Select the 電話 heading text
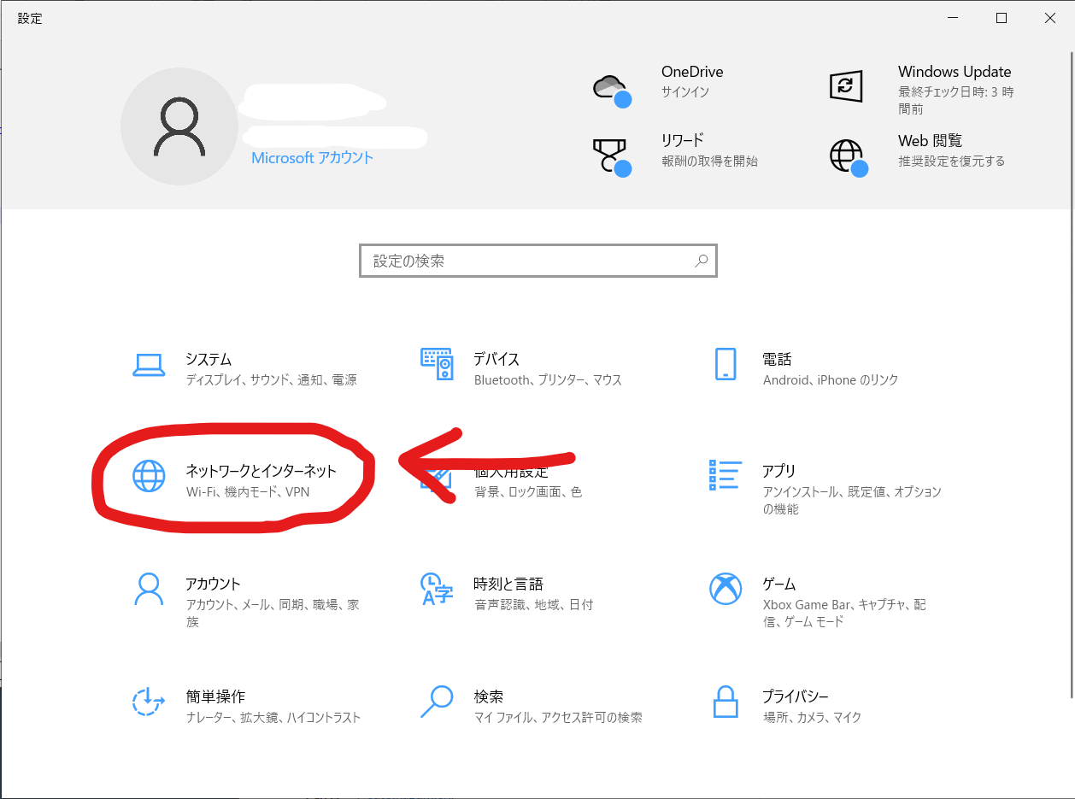 (x=777, y=359)
